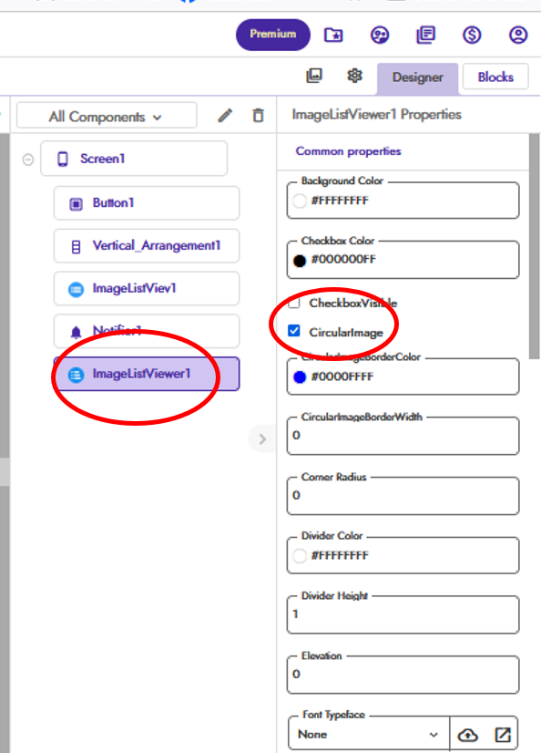The height and width of the screenshot is (753, 541).
Task: Delete component with trash bin icon
Action: click(x=258, y=116)
